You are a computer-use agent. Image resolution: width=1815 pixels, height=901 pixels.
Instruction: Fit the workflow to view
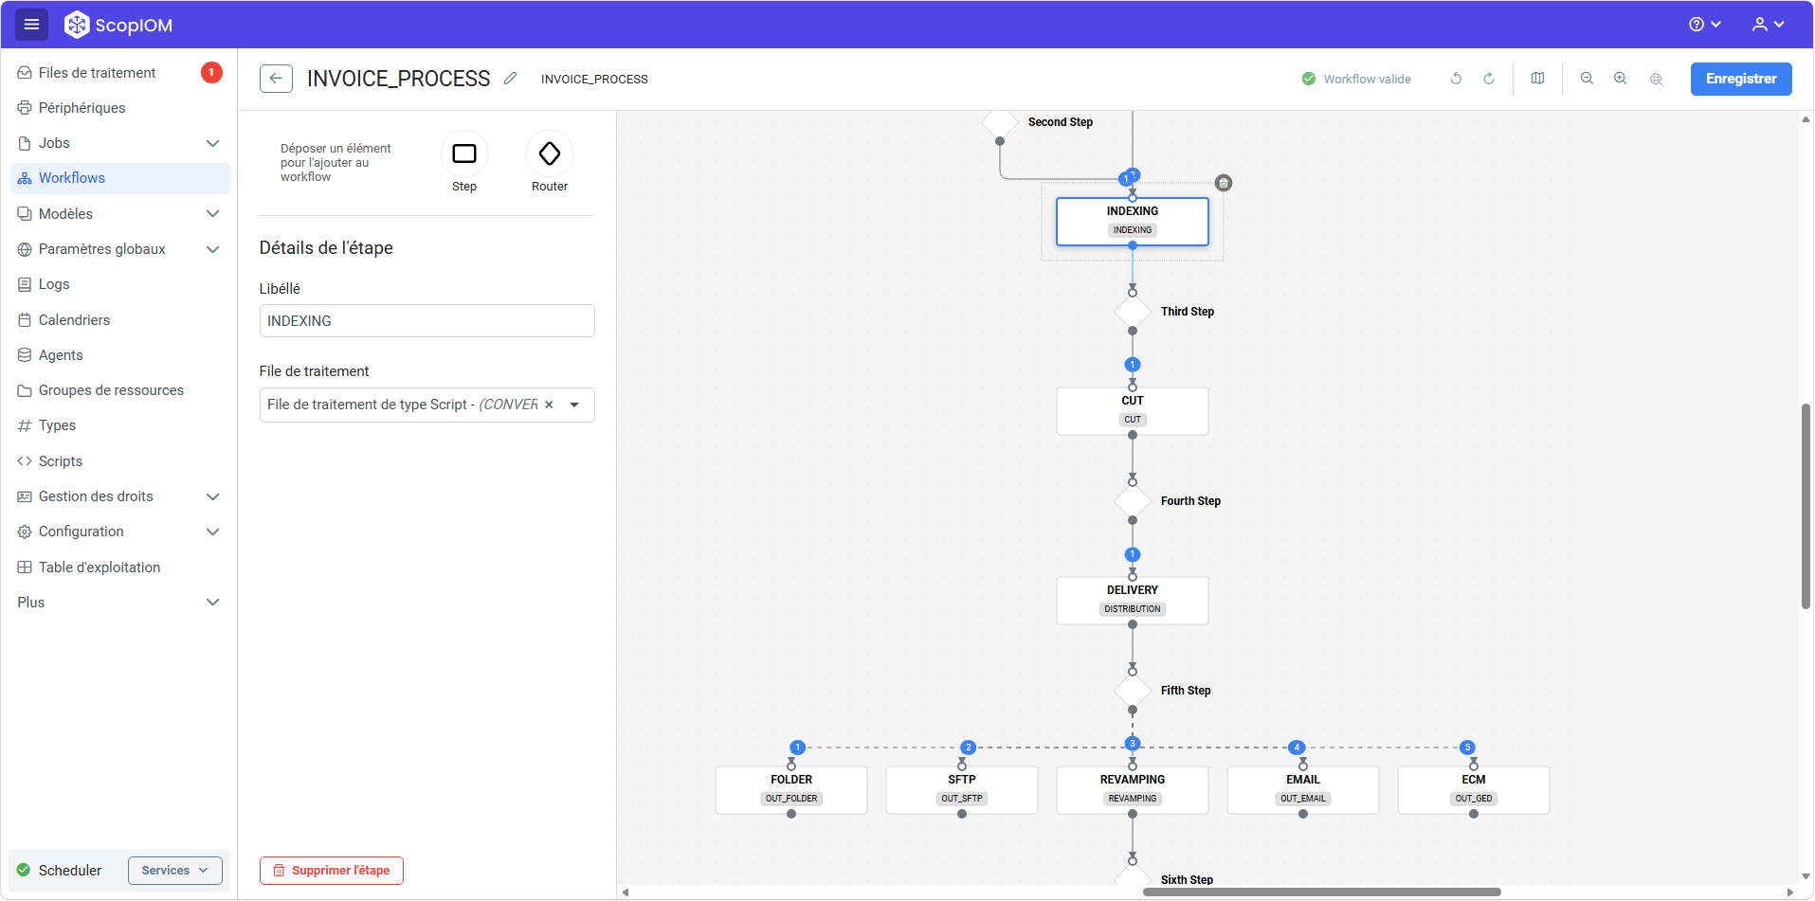1656,79
